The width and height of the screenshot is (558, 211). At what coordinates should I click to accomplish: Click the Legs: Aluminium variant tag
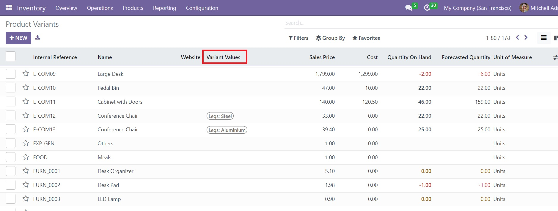pos(227,130)
